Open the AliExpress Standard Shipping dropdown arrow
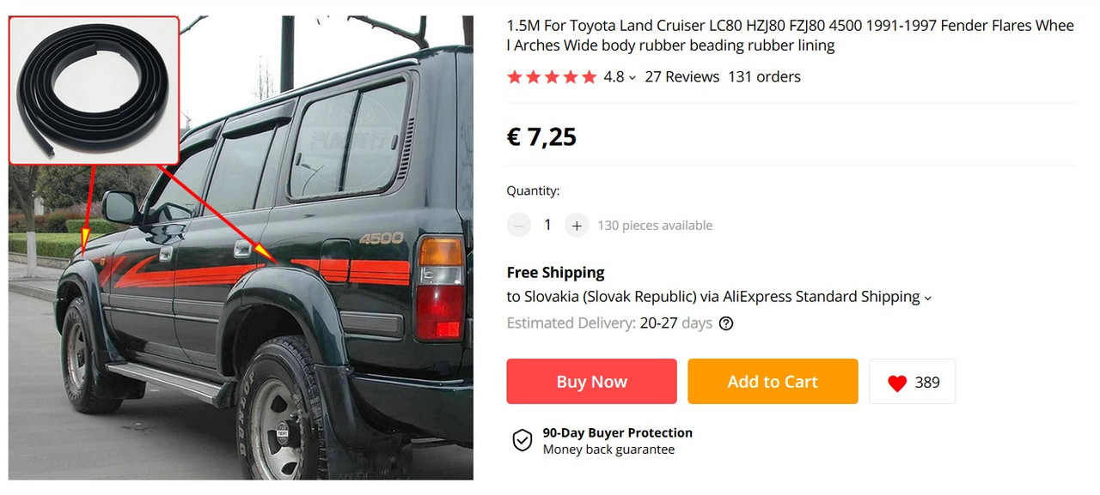The image size is (1100, 495). (927, 299)
